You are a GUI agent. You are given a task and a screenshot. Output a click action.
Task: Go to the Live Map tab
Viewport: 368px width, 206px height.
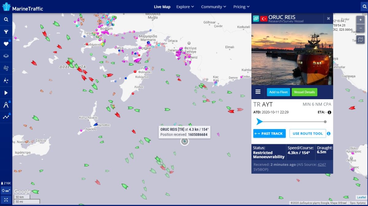tap(162, 7)
